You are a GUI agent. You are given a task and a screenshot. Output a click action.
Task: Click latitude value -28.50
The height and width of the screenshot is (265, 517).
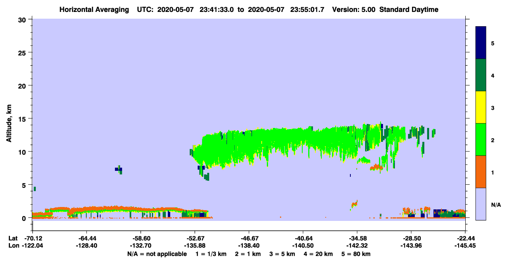tap(411, 238)
